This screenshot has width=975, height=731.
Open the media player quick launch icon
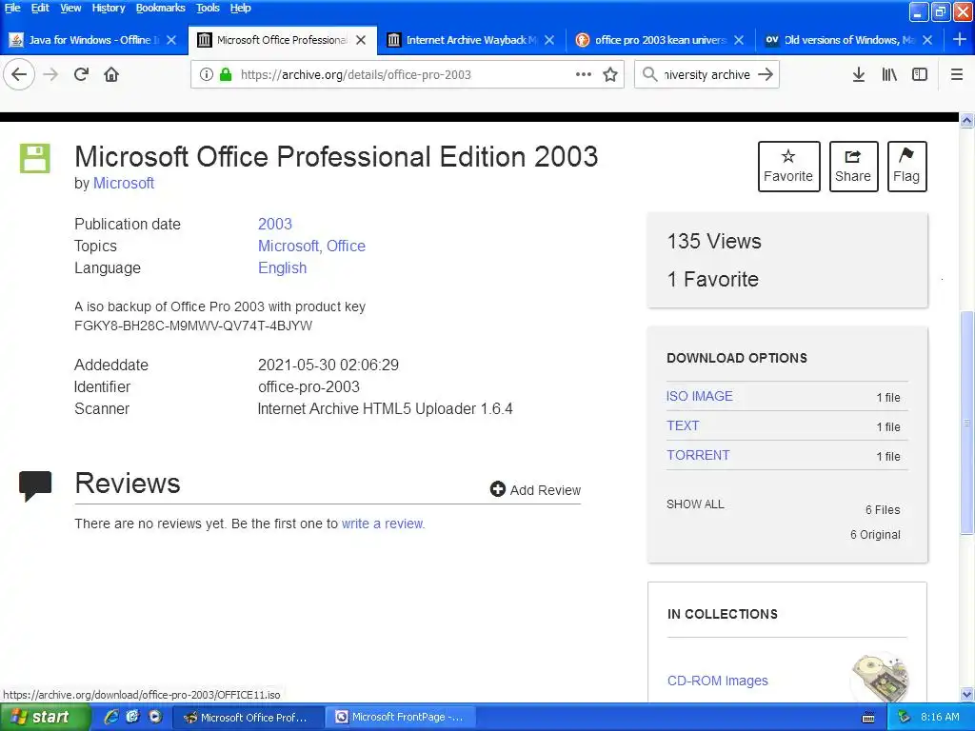[155, 717]
